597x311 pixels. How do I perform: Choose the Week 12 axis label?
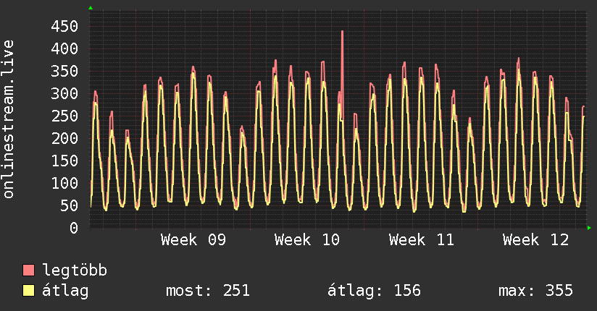pyautogui.click(x=535, y=240)
